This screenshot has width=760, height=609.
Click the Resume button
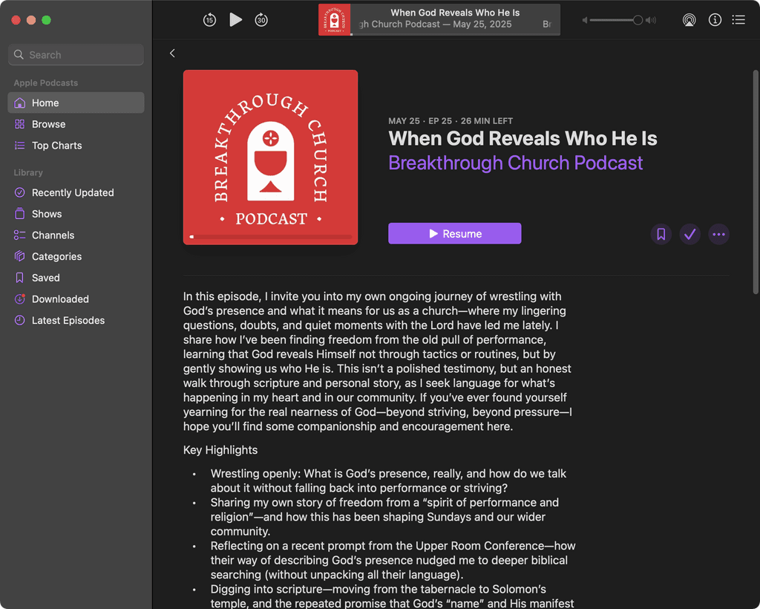click(455, 234)
